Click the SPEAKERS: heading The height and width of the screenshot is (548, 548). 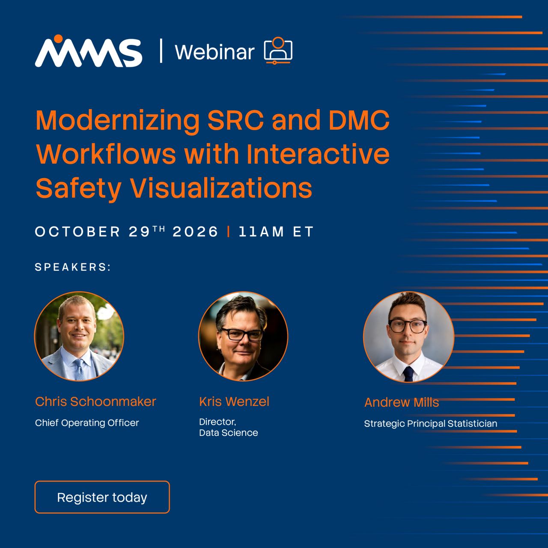[x=73, y=267]
